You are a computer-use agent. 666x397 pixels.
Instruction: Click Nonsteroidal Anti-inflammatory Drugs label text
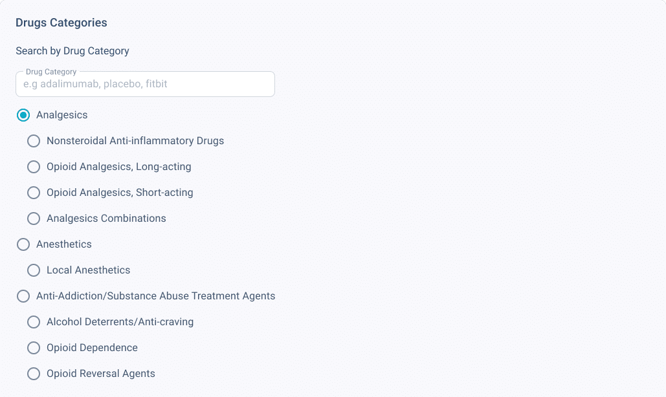tap(135, 141)
